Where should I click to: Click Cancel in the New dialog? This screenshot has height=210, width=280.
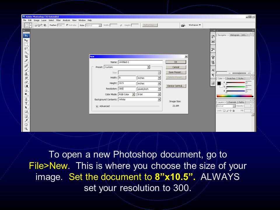tap(176, 67)
